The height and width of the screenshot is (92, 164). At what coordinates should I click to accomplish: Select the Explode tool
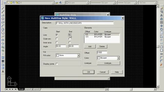click(x=161, y=65)
